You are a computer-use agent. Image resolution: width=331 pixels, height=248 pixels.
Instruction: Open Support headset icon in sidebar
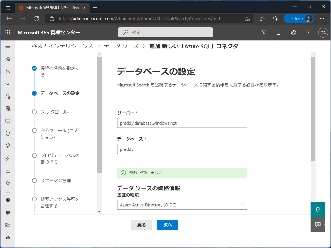point(8,133)
